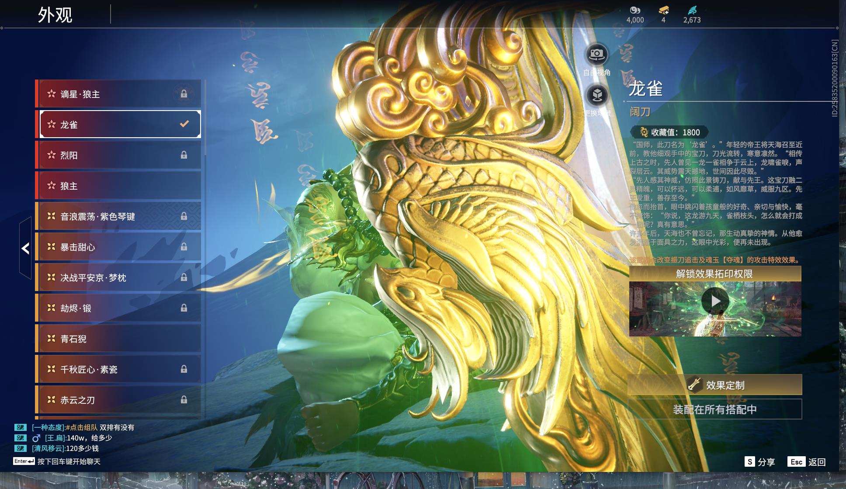Click the change scene cube icon
The width and height of the screenshot is (846, 489).
(x=597, y=95)
